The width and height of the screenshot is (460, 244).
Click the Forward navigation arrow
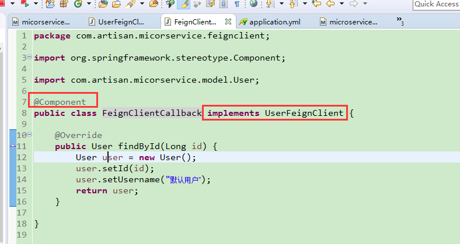pyautogui.click(x=354, y=3)
